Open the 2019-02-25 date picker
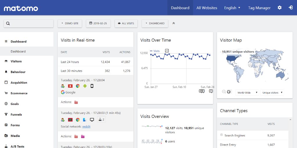This screenshot has width=297, height=148. click(x=98, y=23)
